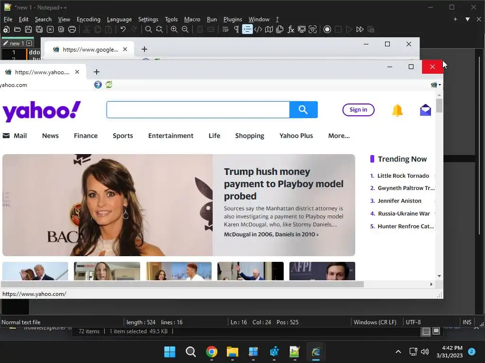This screenshot has height=363, width=485.
Task: Open Finance on Yahoo navigation
Action: 86,136
